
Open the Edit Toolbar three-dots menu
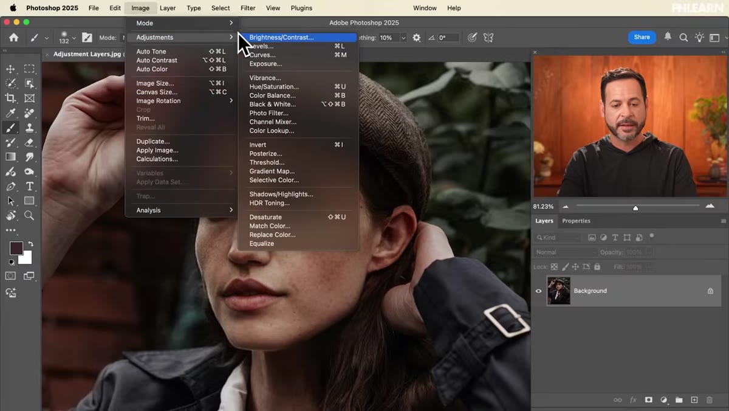click(x=10, y=230)
